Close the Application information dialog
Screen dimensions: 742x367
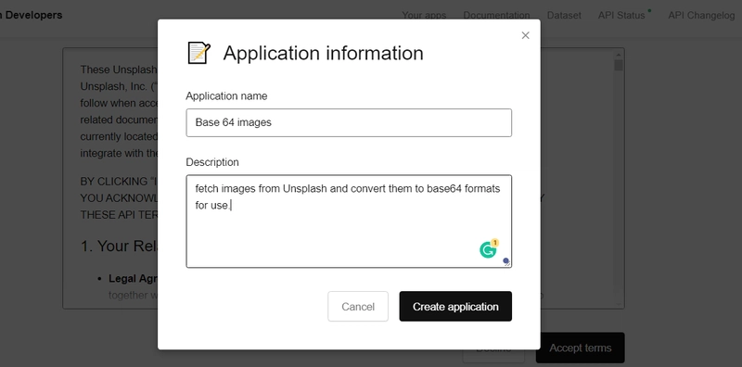pyautogui.click(x=525, y=35)
